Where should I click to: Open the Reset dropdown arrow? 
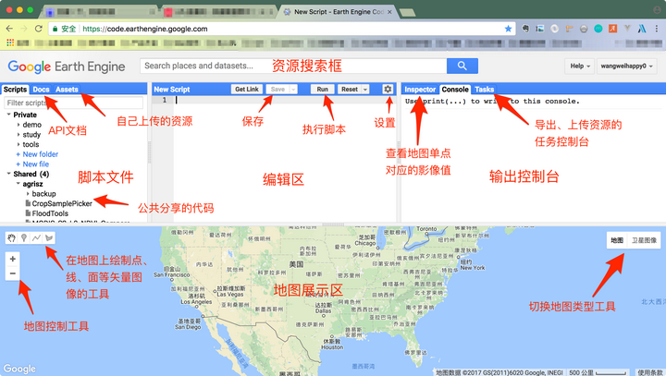tap(364, 89)
